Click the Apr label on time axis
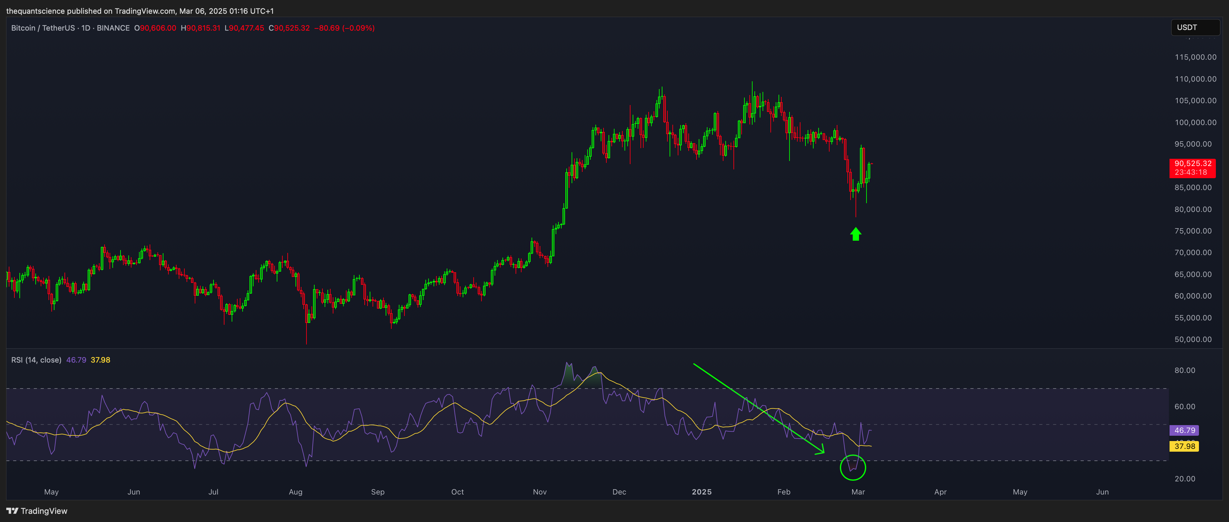The width and height of the screenshot is (1229, 522). tap(940, 492)
